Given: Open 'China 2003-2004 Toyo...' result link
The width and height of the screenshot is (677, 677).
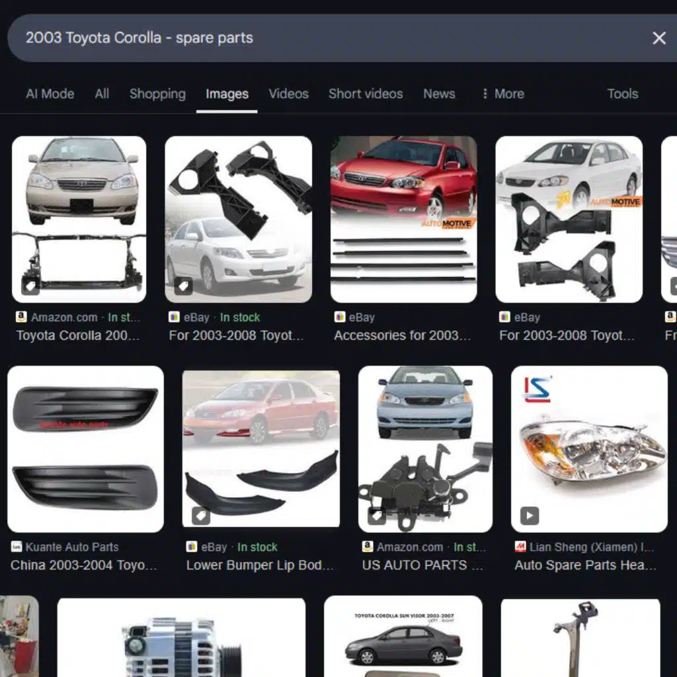Looking at the screenshot, I should pos(83,565).
